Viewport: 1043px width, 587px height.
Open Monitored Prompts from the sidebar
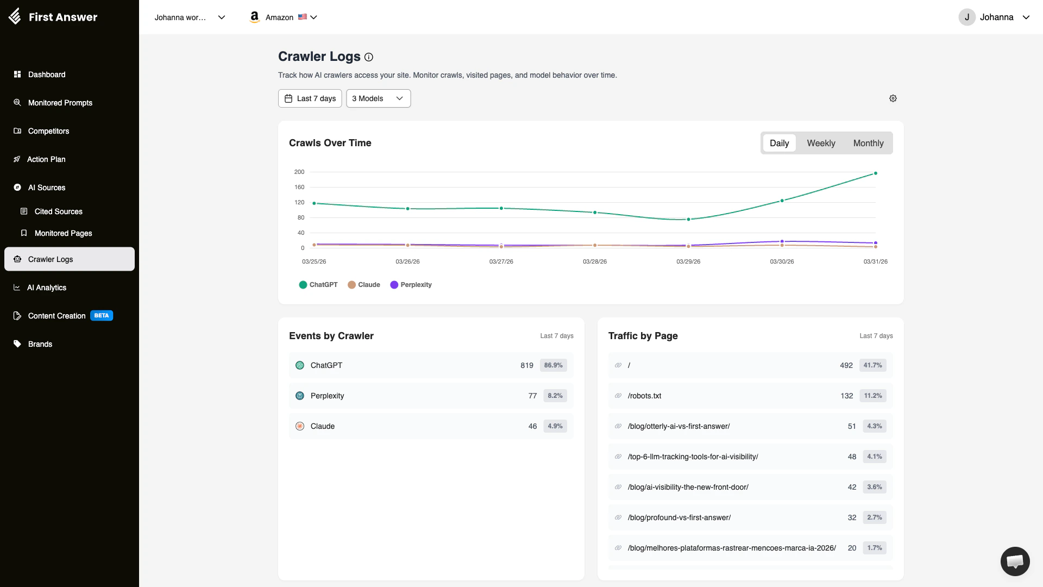[x=60, y=103]
